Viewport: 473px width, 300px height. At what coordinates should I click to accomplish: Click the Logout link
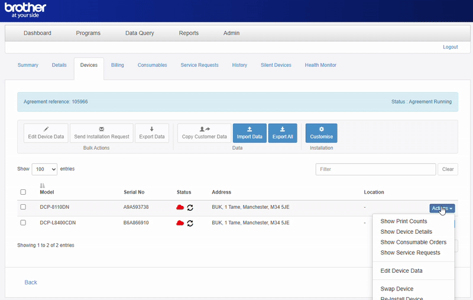click(450, 47)
